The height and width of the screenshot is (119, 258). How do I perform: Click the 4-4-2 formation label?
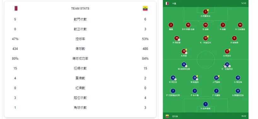point(244,116)
